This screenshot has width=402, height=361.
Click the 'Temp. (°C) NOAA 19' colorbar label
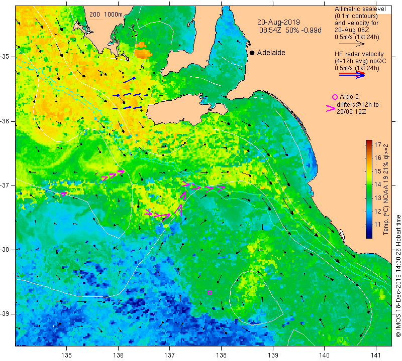(386, 206)
